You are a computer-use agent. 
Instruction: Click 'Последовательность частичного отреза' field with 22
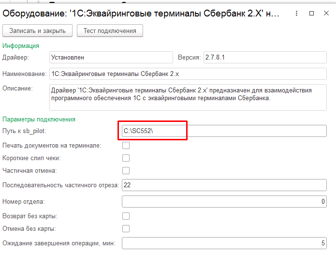tap(224, 185)
